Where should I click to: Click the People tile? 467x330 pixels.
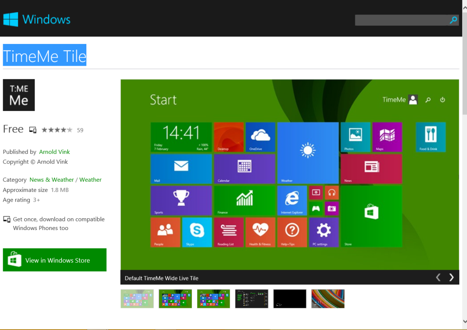click(165, 232)
